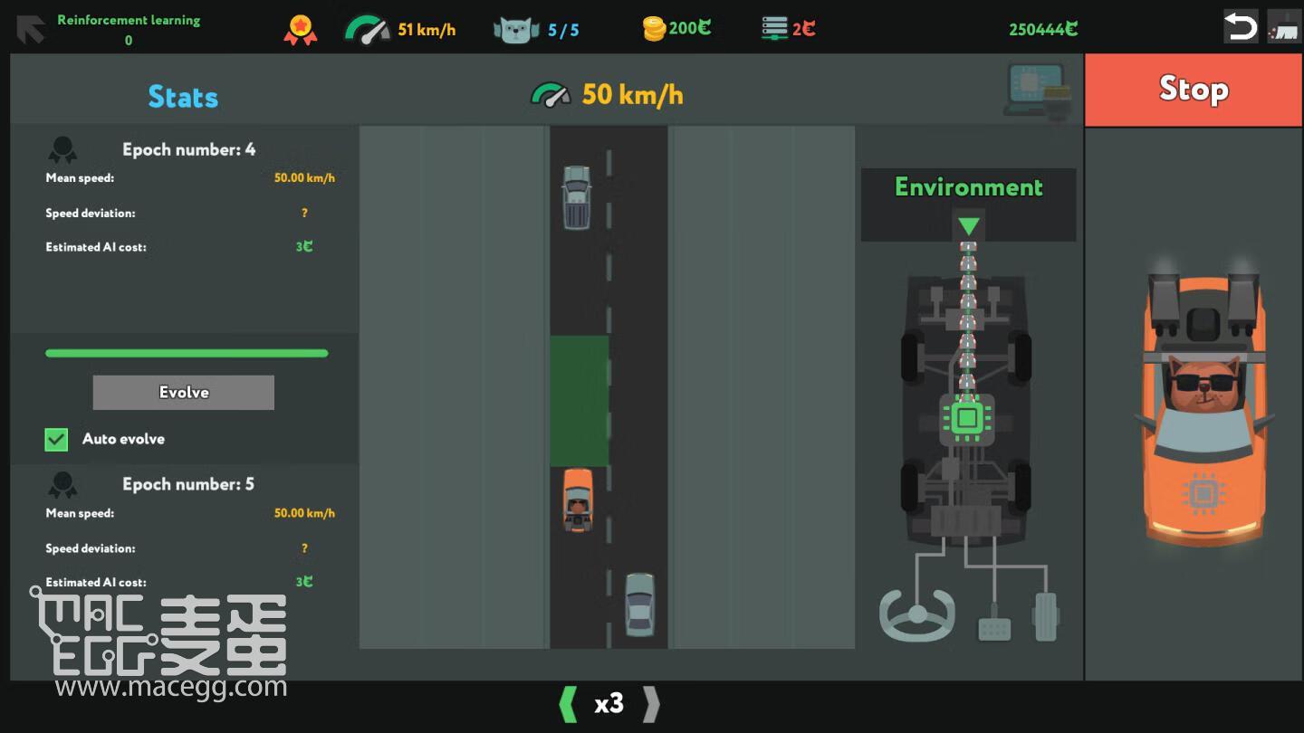This screenshot has height=733, width=1304.
Task: Expand the Environment green triangle arrow
Action: pos(968,225)
